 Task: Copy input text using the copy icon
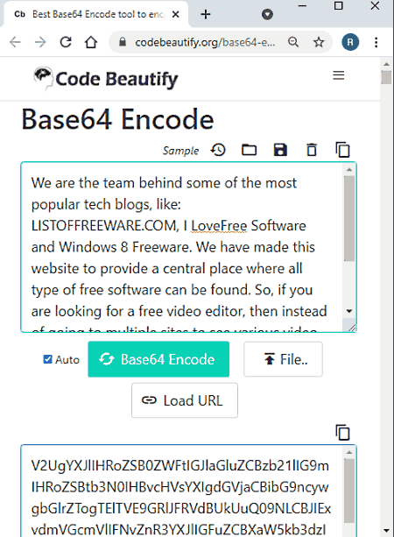click(x=342, y=150)
